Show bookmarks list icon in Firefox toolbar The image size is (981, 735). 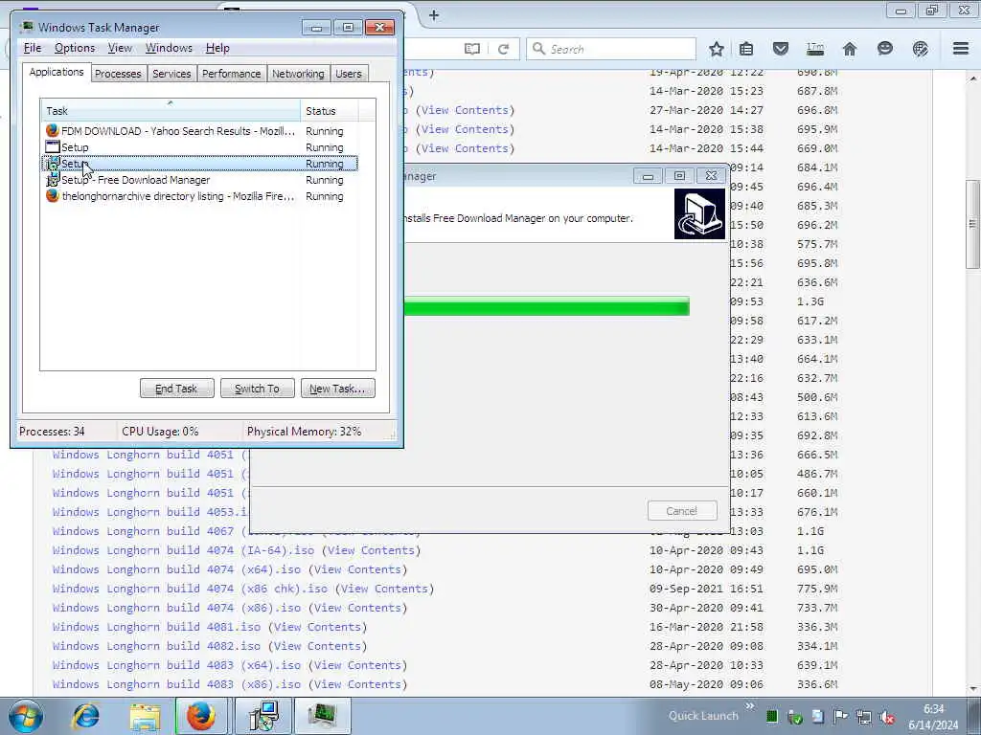pyautogui.click(x=745, y=49)
